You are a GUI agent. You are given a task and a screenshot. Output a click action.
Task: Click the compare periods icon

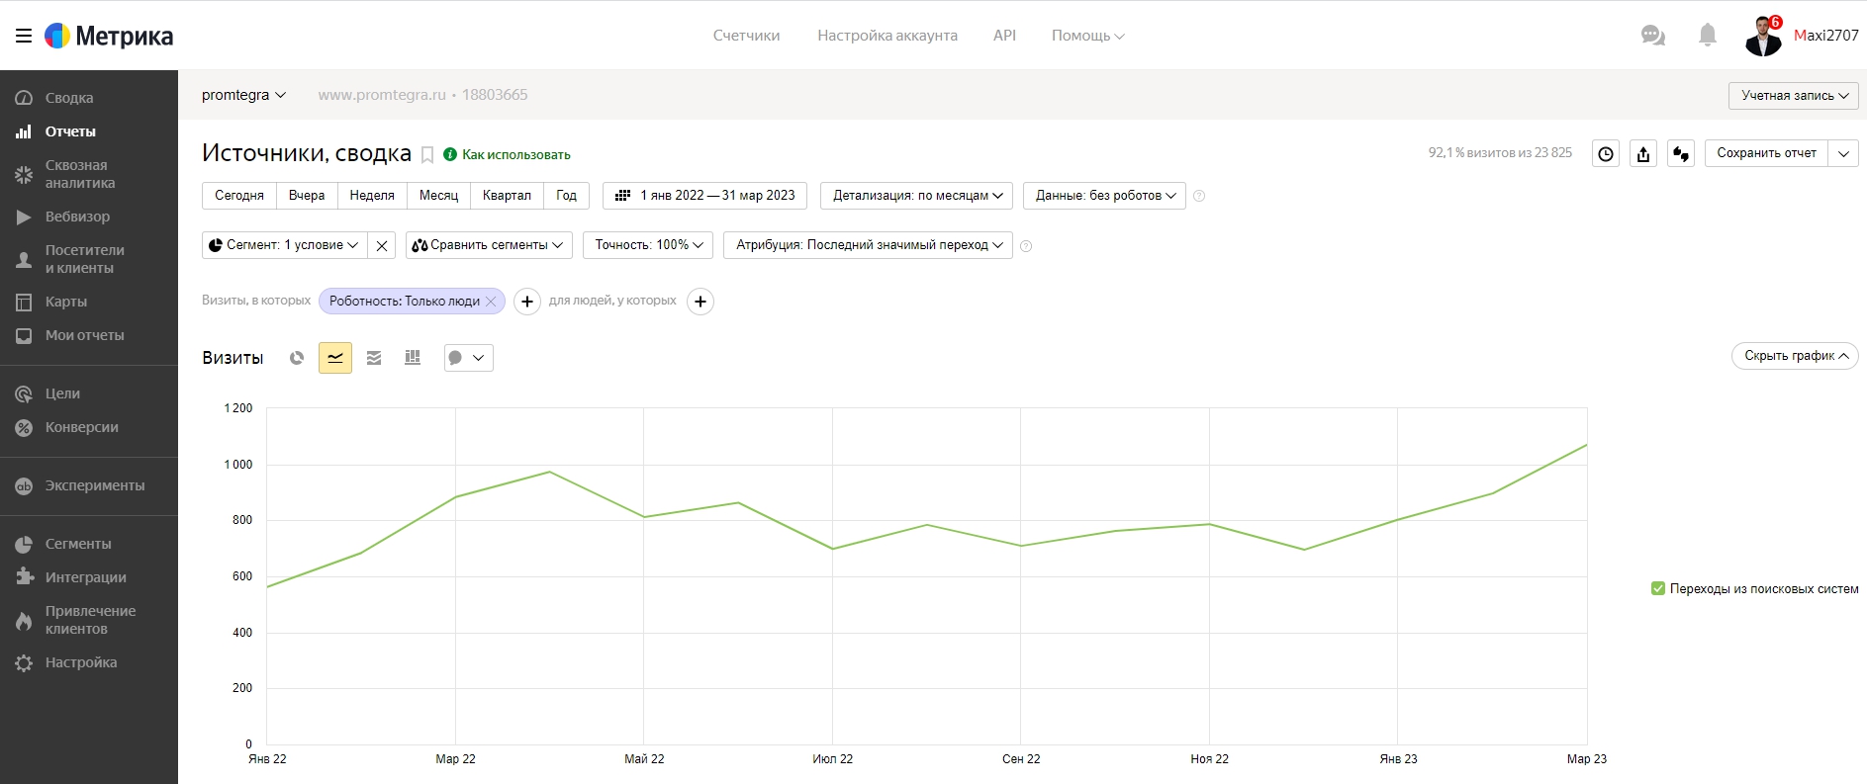pyautogui.click(x=1681, y=153)
